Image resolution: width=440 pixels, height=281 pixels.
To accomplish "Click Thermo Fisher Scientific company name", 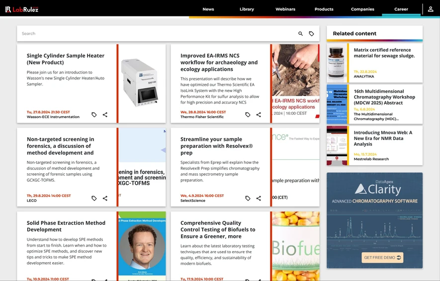I will tap(202, 117).
